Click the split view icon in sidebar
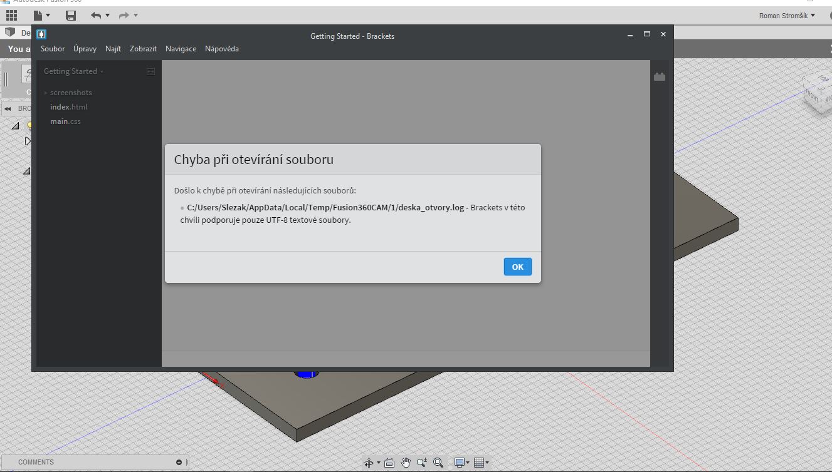Viewport: 832px width, 472px height. [150, 72]
